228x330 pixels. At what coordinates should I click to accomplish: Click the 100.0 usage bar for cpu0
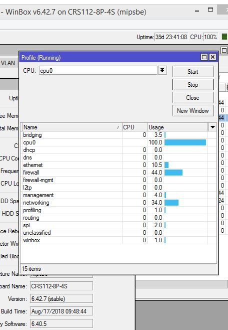185,142
